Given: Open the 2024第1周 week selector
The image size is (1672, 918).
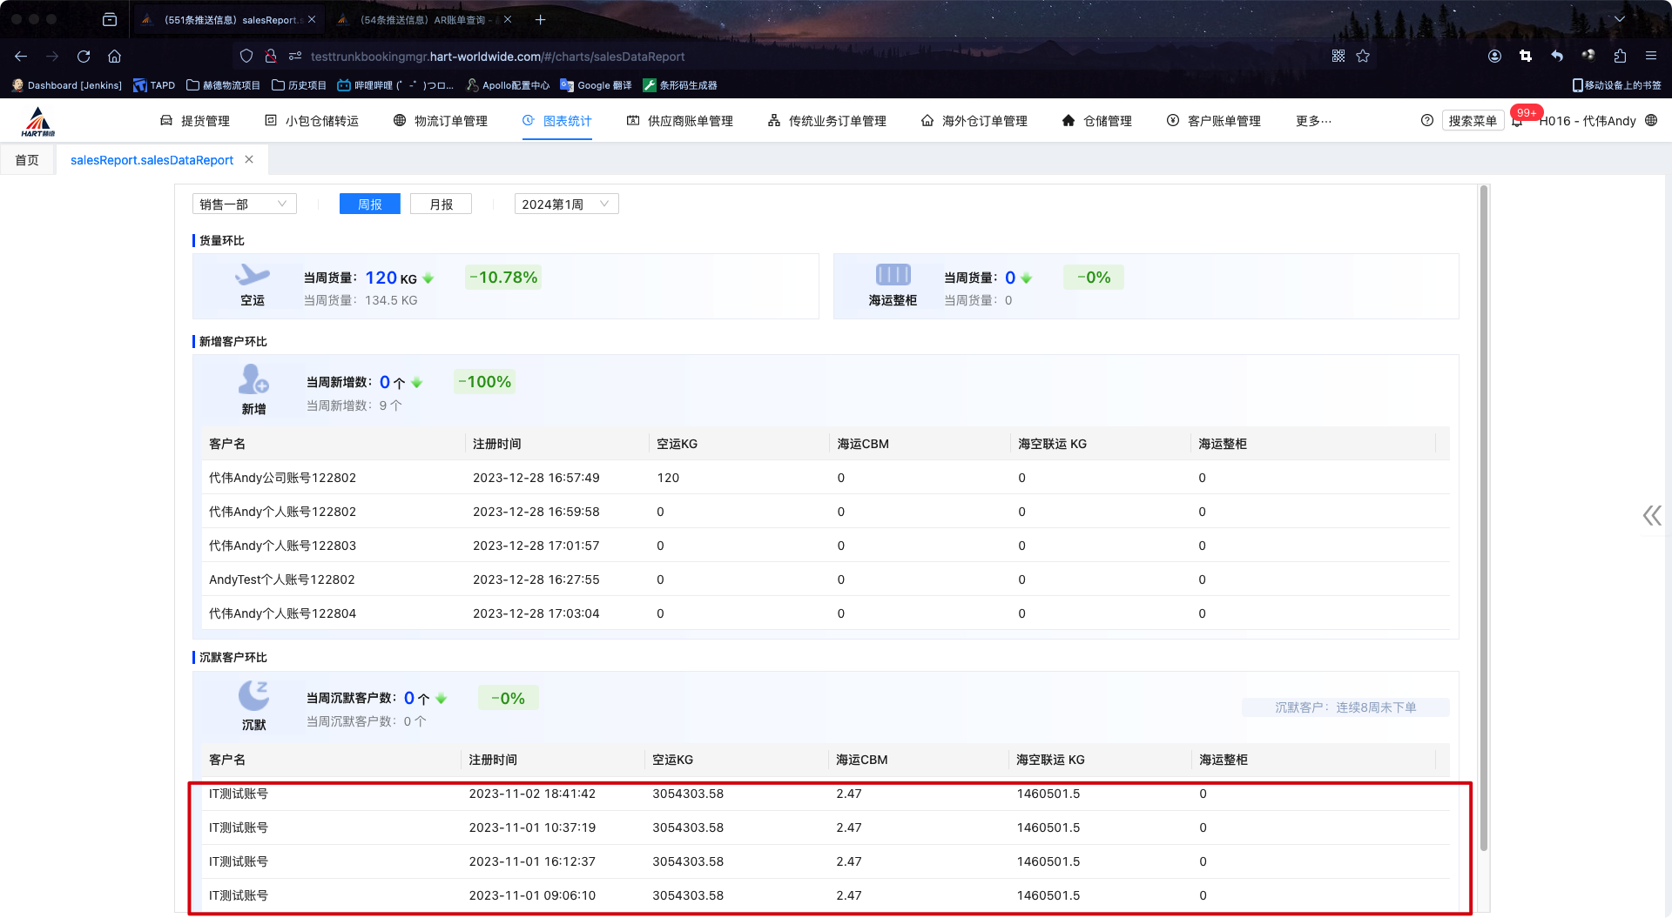Looking at the screenshot, I should pyautogui.click(x=566, y=204).
